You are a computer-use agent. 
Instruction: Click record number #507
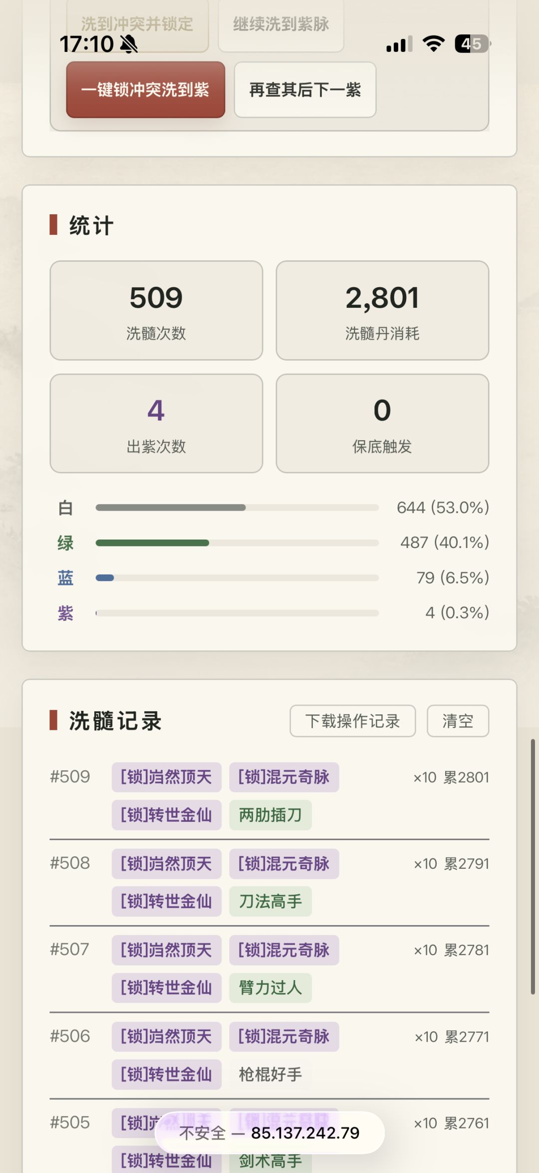pyautogui.click(x=70, y=950)
